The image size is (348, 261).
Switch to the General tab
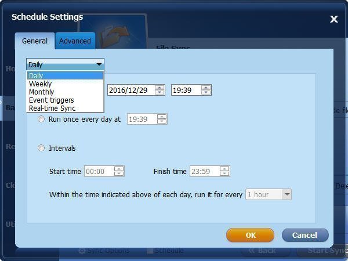click(x=35, y=41)
